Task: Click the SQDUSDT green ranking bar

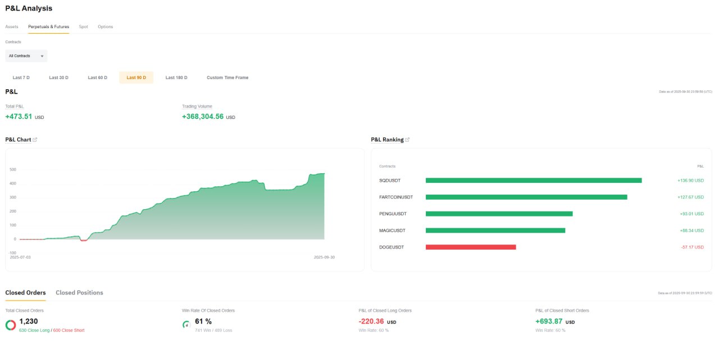Action: [x=533, y=181]
